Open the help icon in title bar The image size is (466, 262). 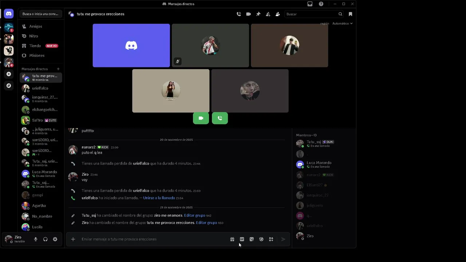click(x=321, y=4)
